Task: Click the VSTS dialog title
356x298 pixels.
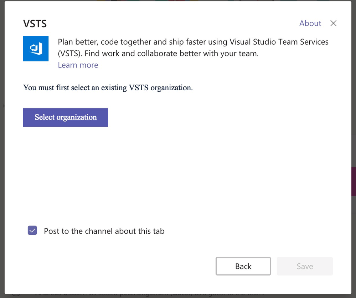Action: pyautogui.click(x=35, y=24)
